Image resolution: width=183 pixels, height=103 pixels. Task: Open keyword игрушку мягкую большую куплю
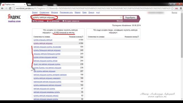47,54
